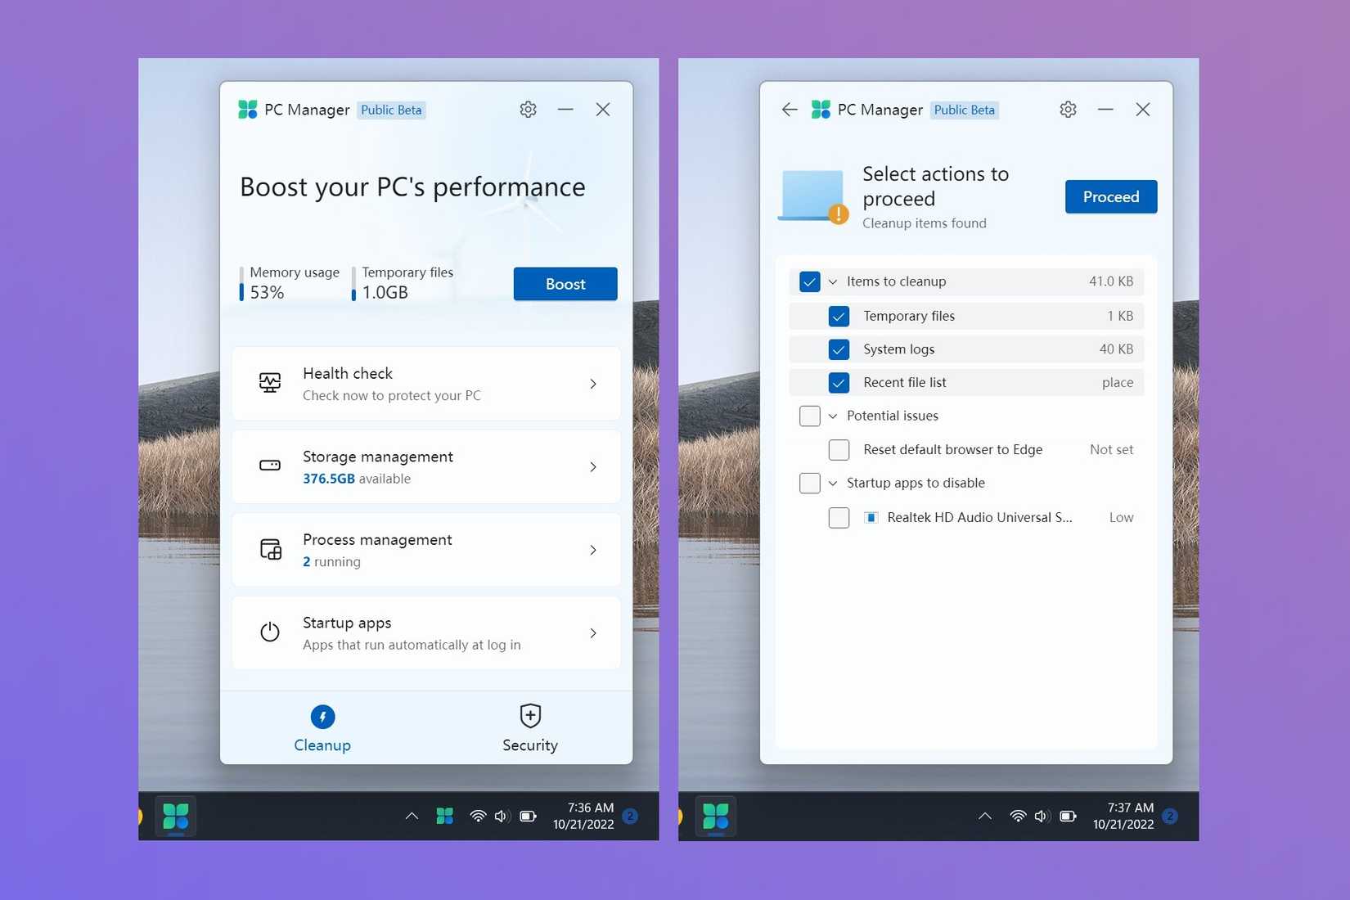
Task: Enable the Potential issues checkbox
Action: [x=809, y=416]
